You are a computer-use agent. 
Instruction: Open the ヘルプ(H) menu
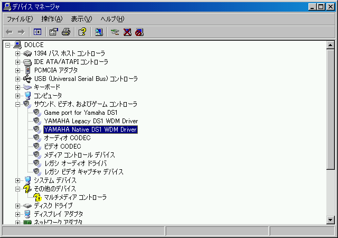(112, 19)
